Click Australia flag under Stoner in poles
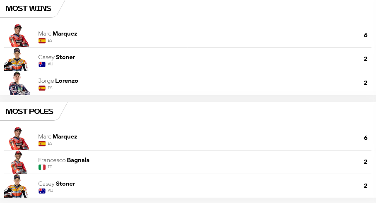The image size is (376, 203). tap(42, 191)
